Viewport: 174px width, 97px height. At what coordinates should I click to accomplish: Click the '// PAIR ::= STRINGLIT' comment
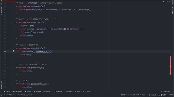[31, 64]
